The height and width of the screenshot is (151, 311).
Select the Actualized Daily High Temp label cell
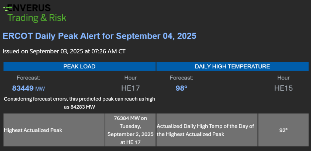click(207, 130)
